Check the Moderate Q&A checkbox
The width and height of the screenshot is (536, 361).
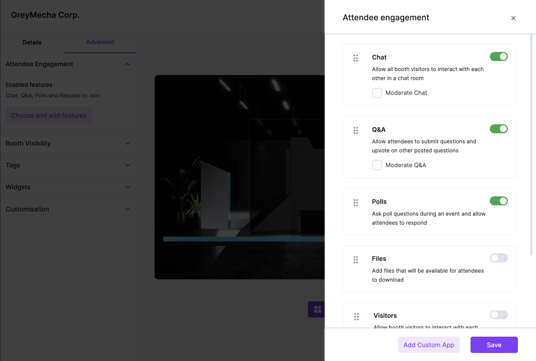(x=377, y=165)
